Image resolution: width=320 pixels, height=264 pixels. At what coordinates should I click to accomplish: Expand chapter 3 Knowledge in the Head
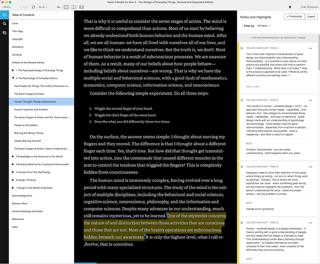[x=13, y=156]
